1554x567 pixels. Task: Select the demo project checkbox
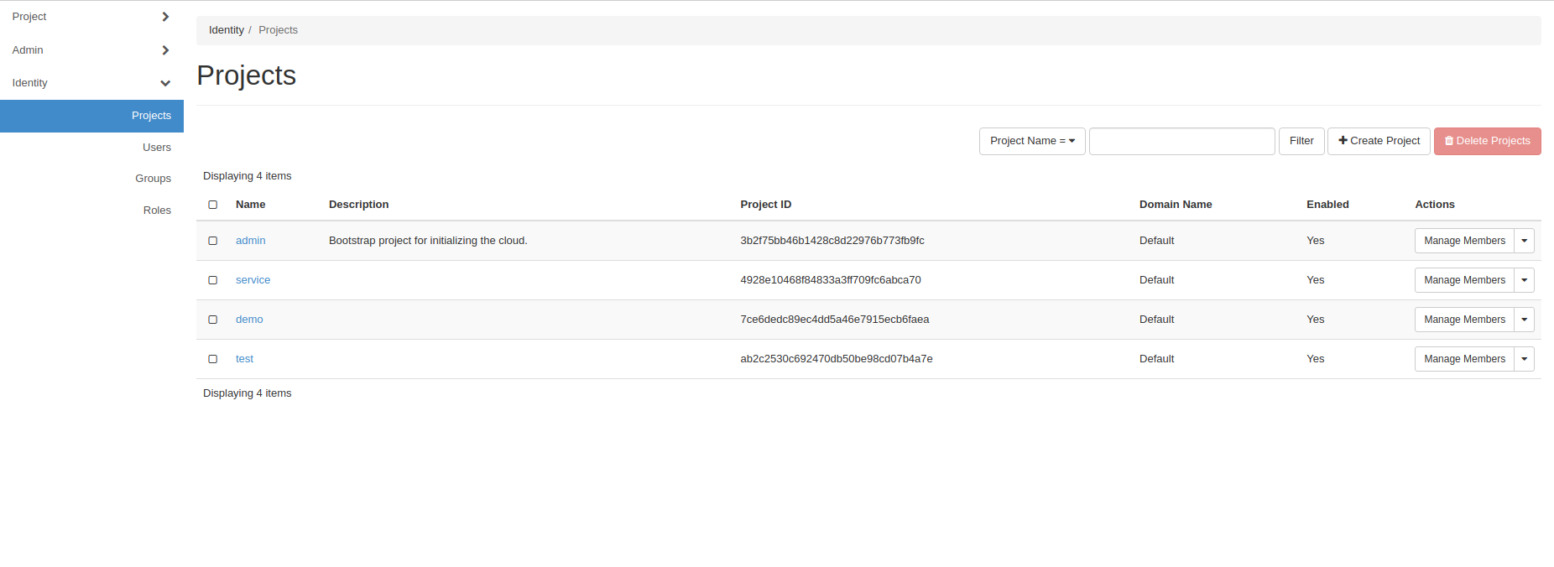(x=213, y=320)
